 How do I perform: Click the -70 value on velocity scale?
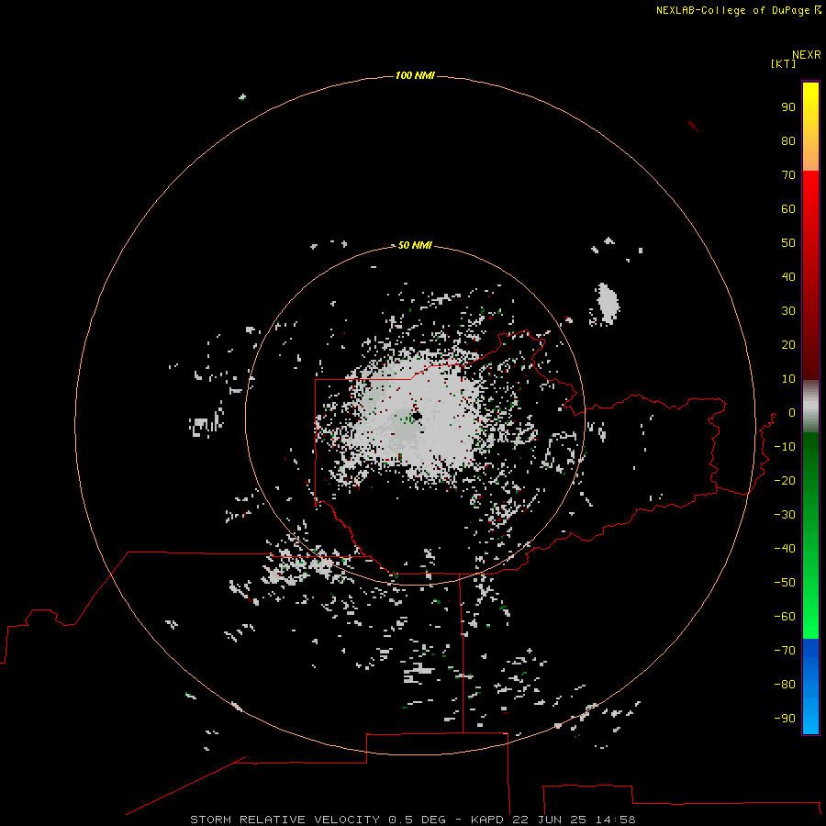[x=785, y=650]
